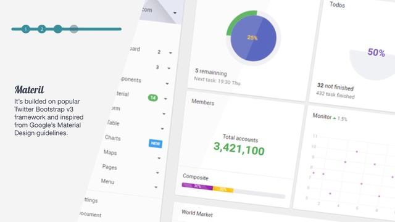Click the gray remainder of Composite bar
The image size is (395, 222).
(259, 193)
